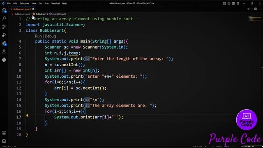This screenshot has width=263, height=148.
Task: Open the Edit menu
Action: [x=15, y=3]
